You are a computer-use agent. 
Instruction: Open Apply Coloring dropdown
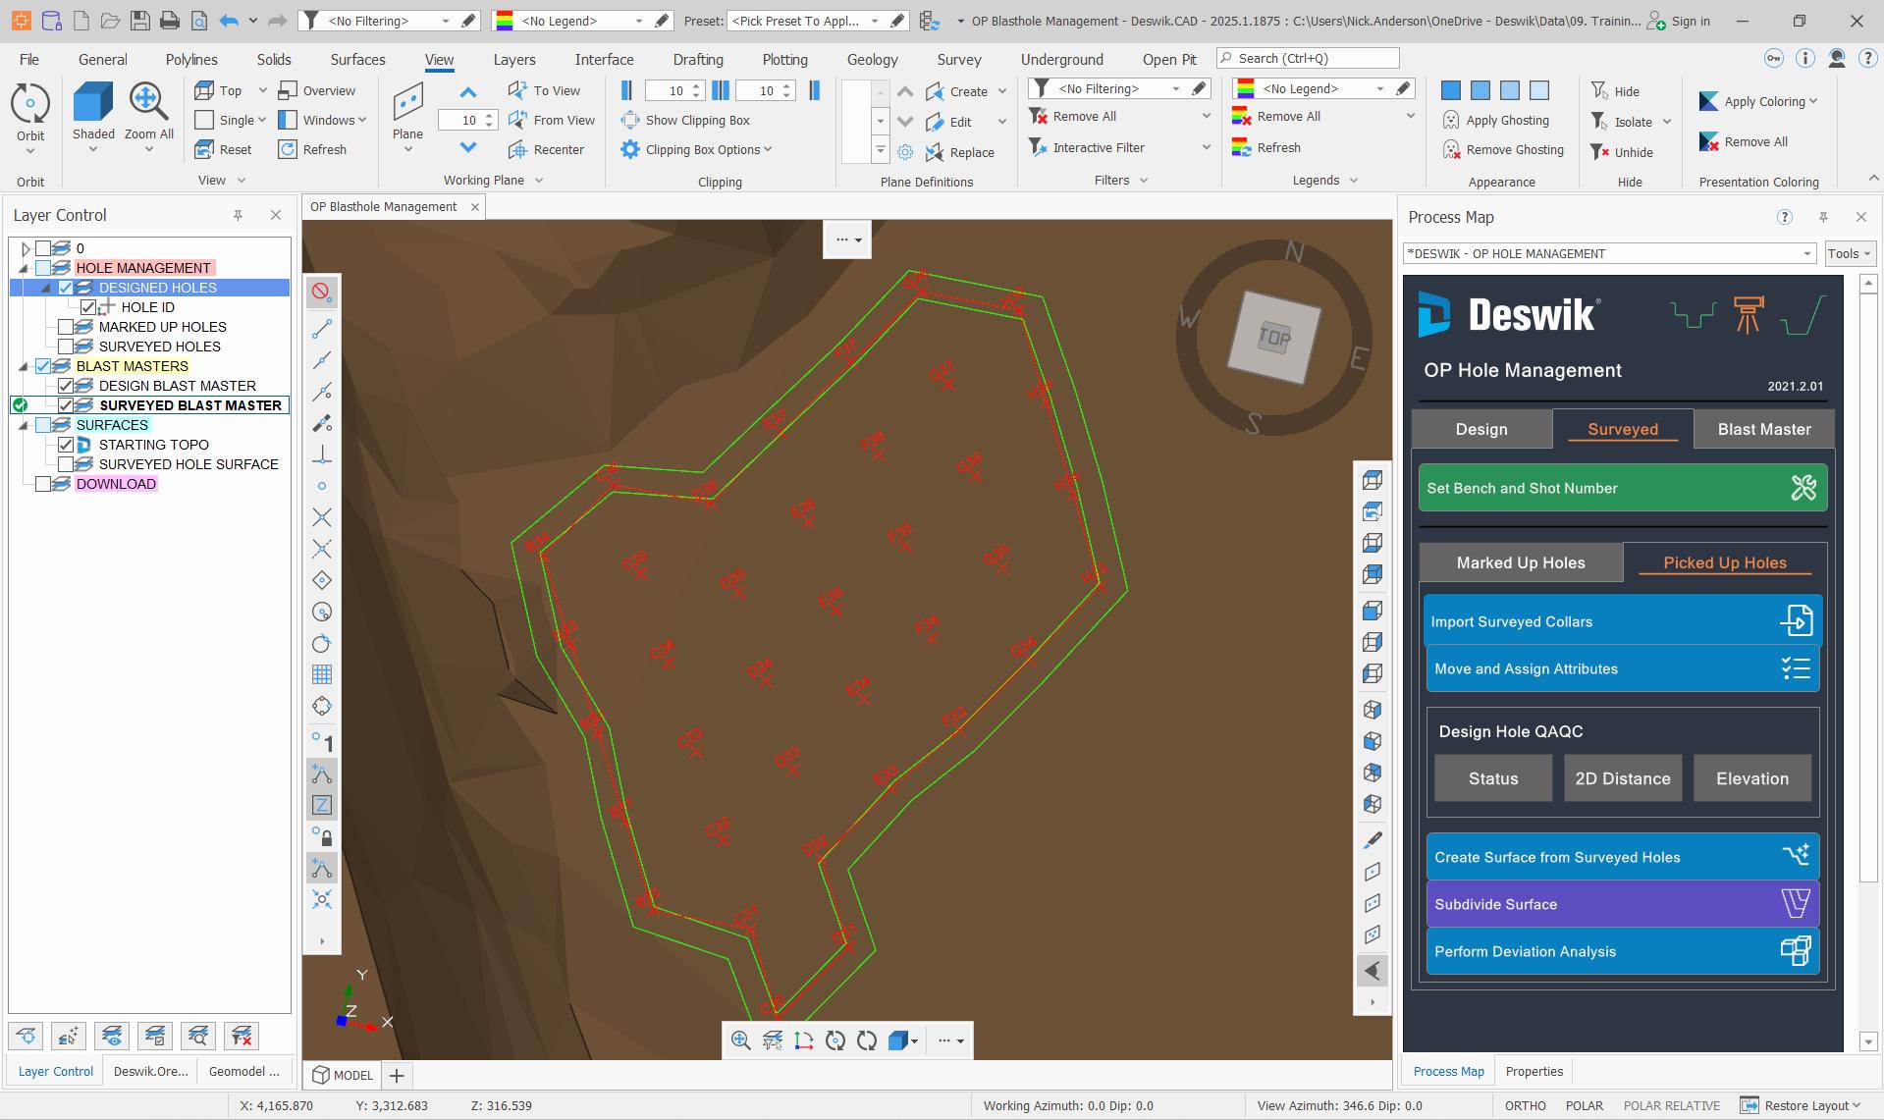pyautogui.click(x=1772, y=101)
